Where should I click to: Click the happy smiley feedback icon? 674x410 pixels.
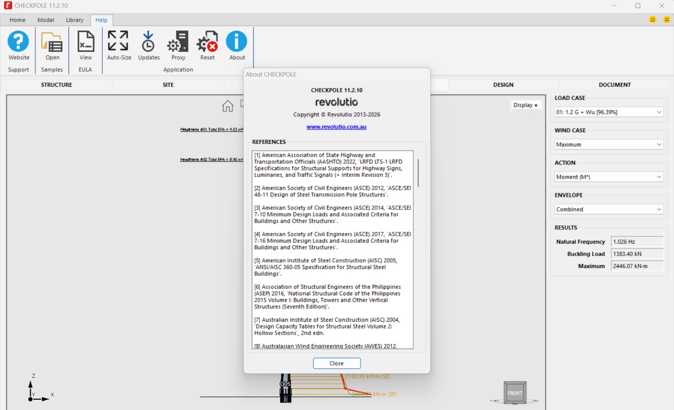pyautogui.click(x=653, y=19)
